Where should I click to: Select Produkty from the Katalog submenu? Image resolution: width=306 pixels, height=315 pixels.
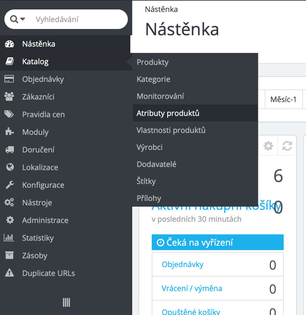tap(152, 62)
